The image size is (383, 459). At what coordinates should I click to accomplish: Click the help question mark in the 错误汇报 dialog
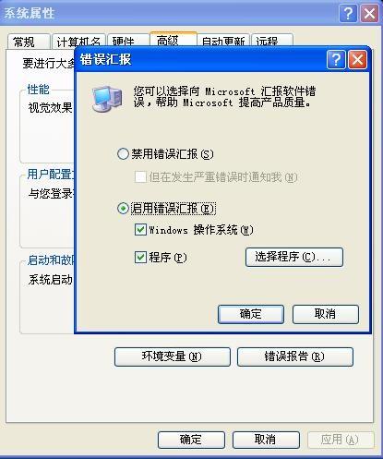click(x=336, y=60)
